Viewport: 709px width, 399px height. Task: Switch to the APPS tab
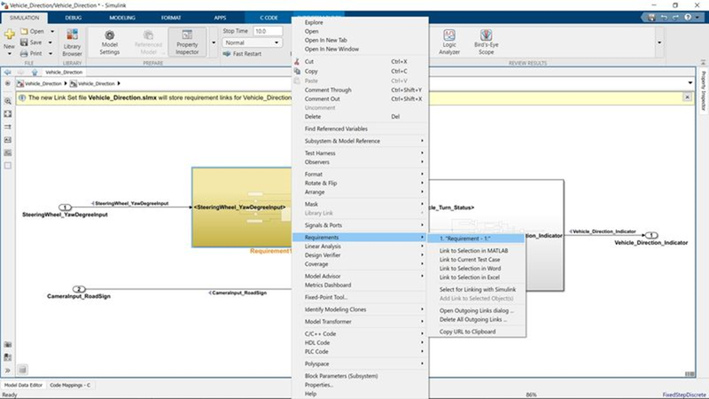click(x=220, y=18)
